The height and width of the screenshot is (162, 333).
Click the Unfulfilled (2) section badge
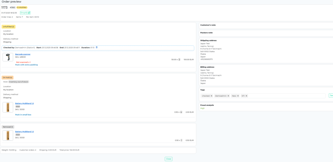[x=8, y=27]
